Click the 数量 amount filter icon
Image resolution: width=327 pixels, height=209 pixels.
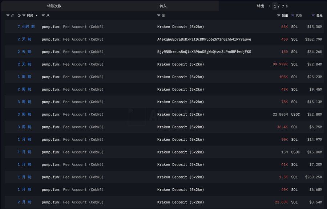[279, 16]
